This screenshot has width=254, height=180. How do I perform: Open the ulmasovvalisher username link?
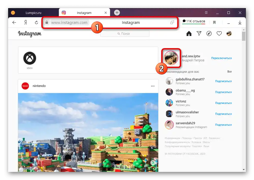point(187,112)
